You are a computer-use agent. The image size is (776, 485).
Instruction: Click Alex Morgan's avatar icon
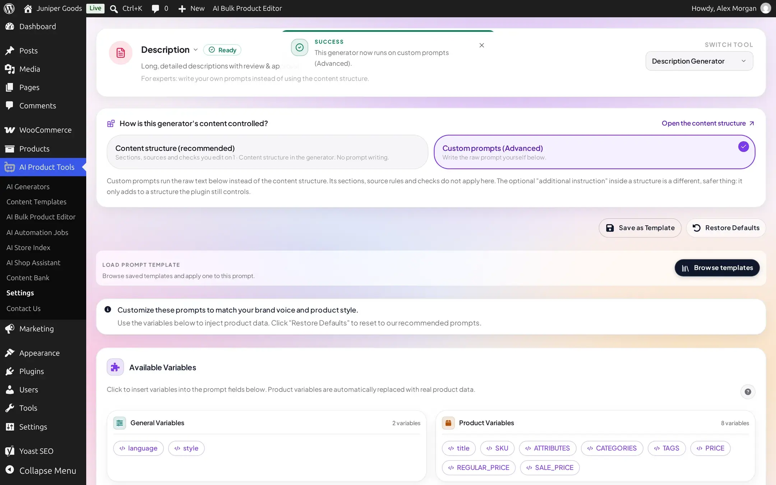click(x=766, y=8)
